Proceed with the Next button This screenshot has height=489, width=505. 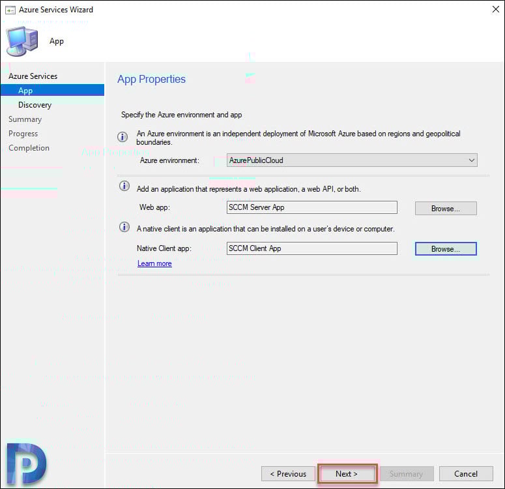coord(347,474)
